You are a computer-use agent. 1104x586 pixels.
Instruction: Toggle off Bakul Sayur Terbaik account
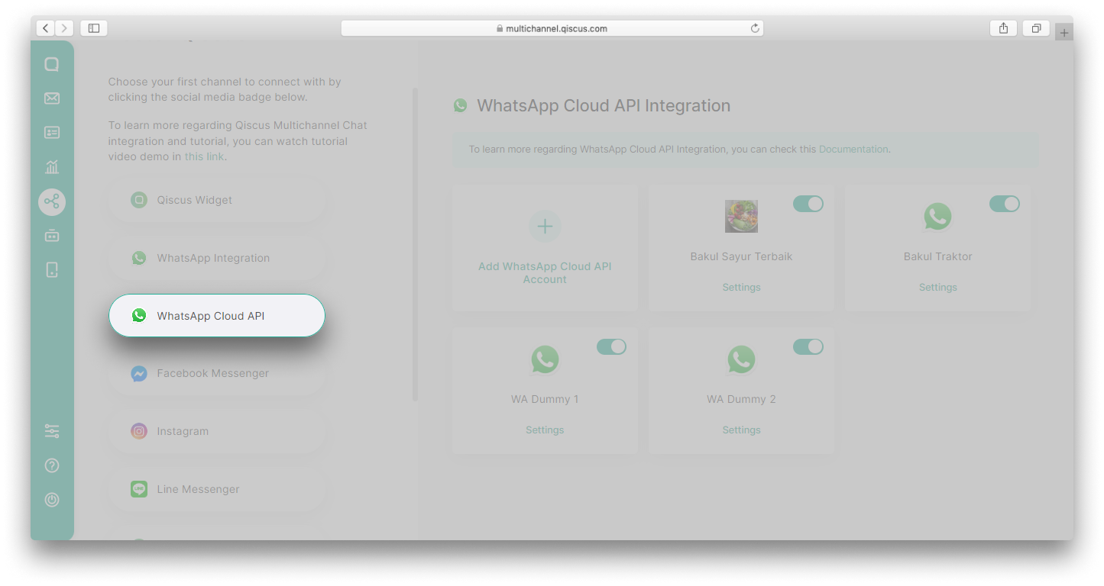tap(808, 204)
